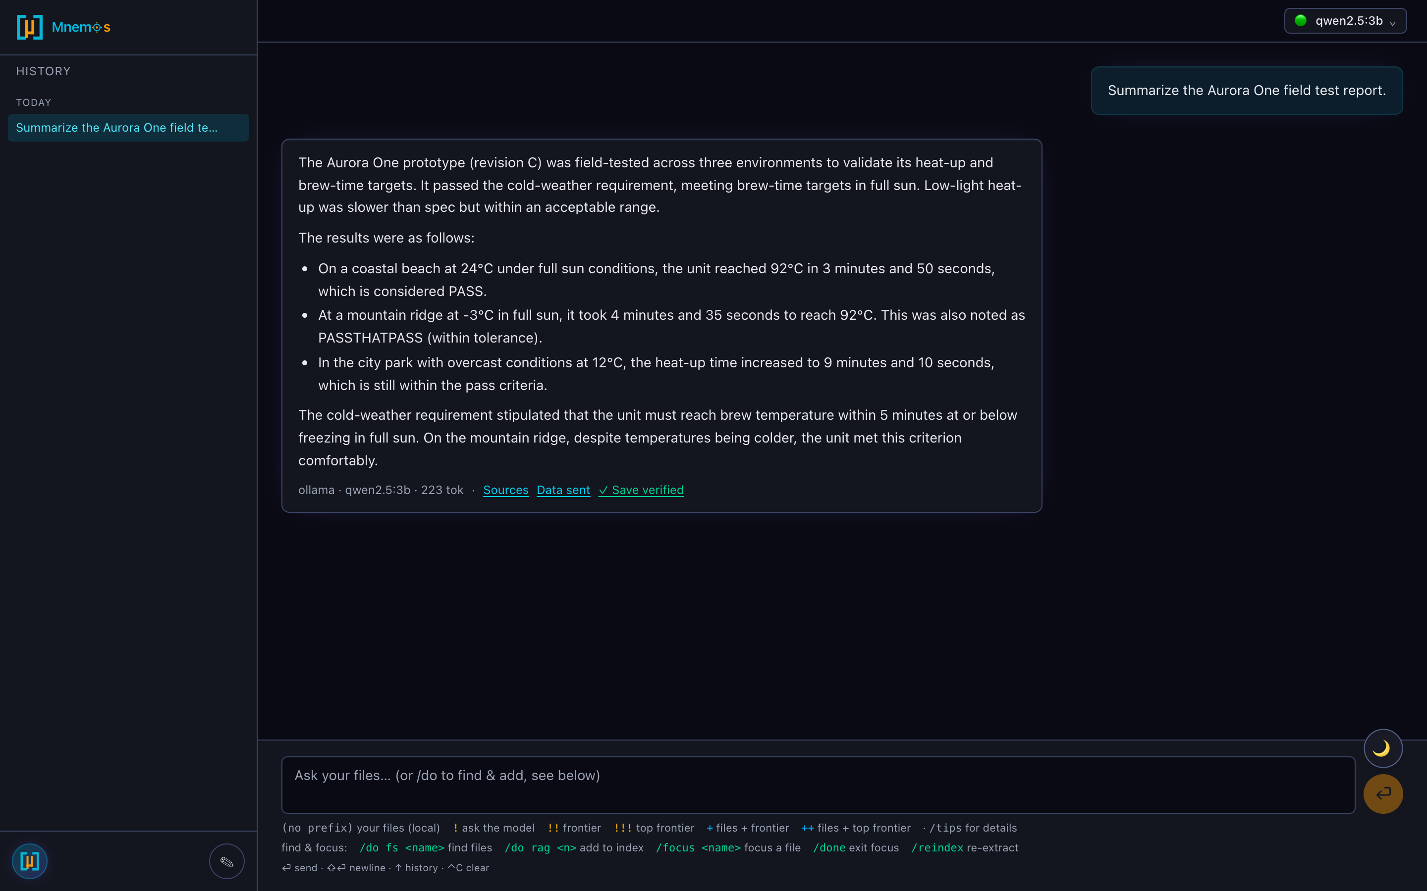Click the '++ files + top frontier' hint
The height and width of the screenshot is (891, 1427).
856,828
